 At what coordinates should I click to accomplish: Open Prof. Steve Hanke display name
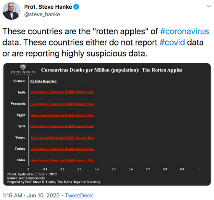[x=48, y=6]
